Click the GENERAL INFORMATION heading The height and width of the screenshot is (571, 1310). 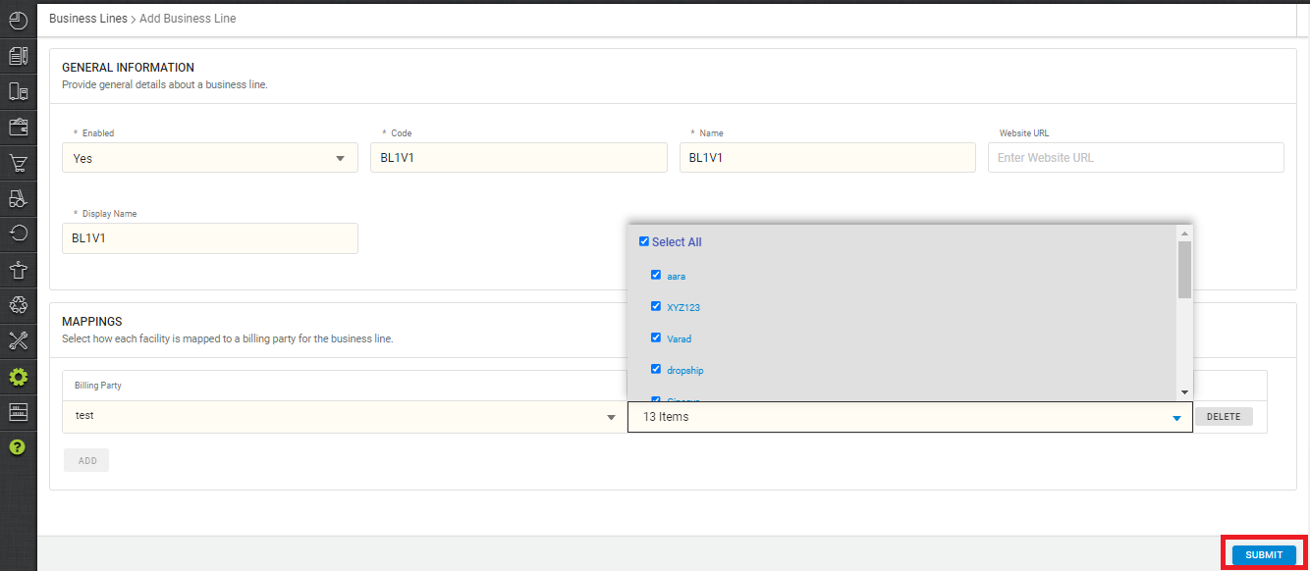coord(128,68)
